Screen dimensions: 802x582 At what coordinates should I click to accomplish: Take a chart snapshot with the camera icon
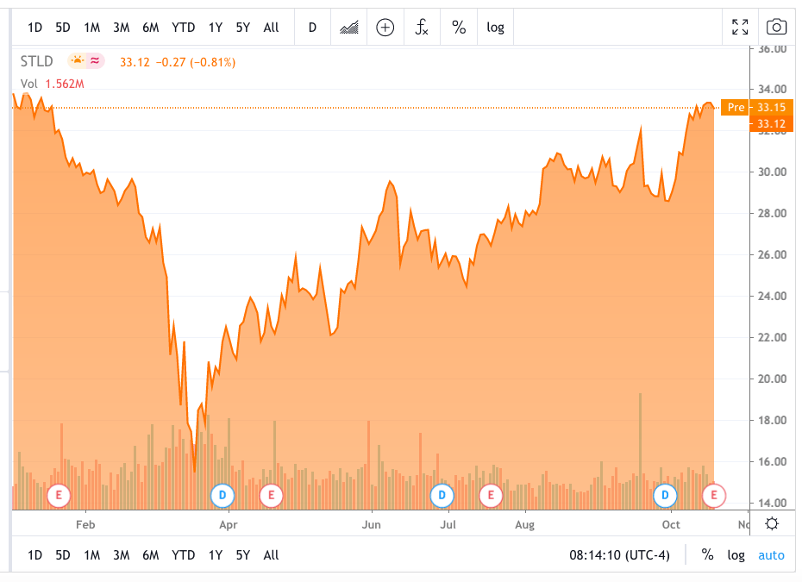[x=776, y=27]
